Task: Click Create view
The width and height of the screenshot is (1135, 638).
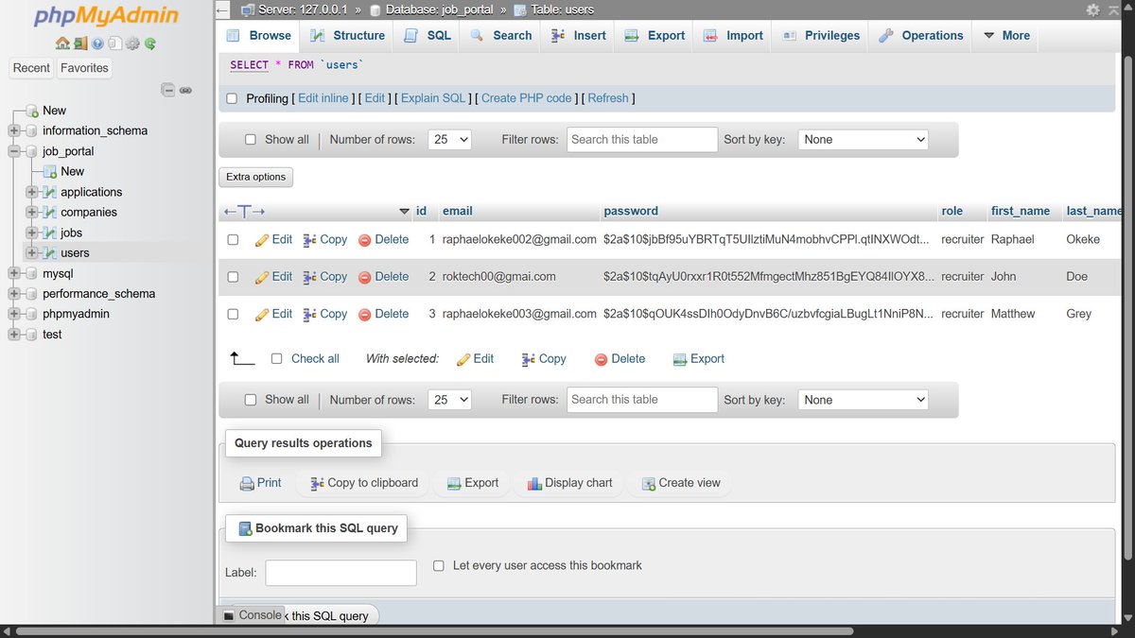Action: coord(681,483)
